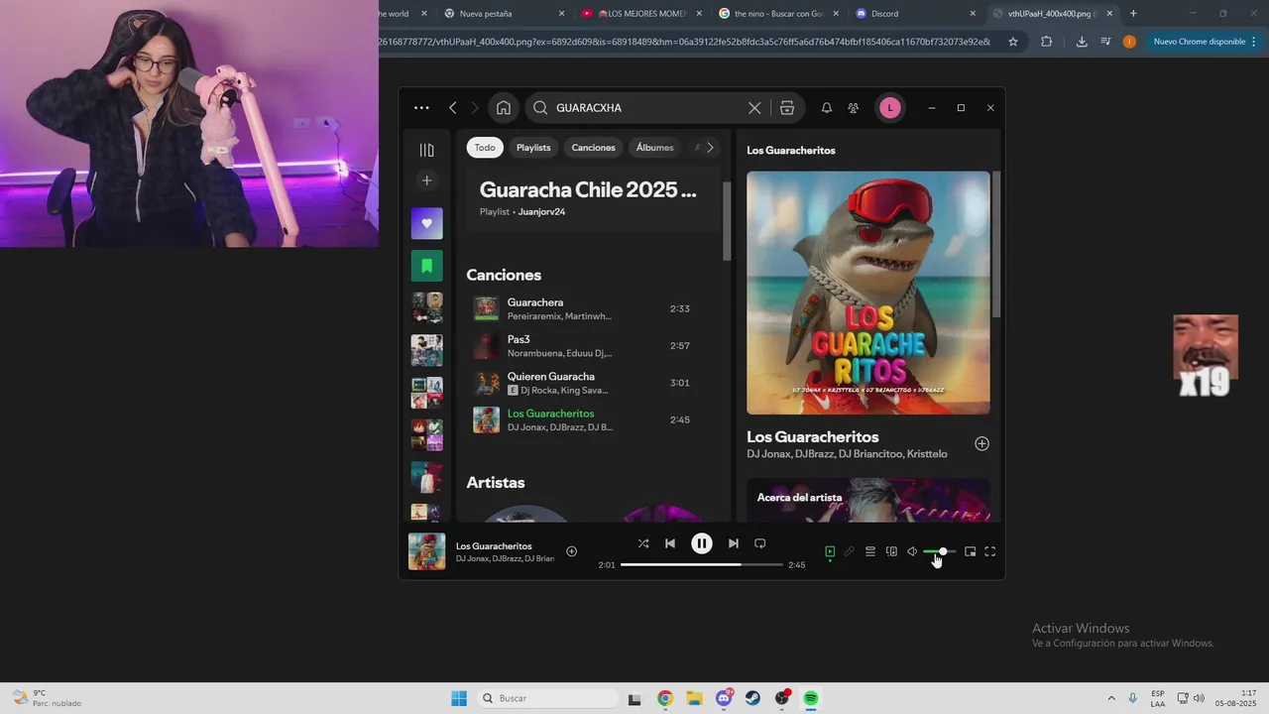Open the Acerca del artista card
Screen dimensions: 1269x714
click(868, 500)
